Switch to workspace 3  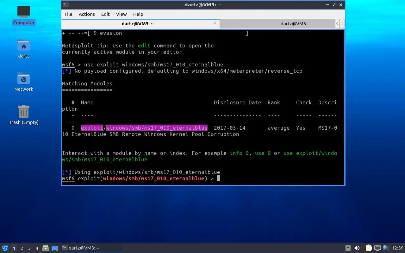29,248
